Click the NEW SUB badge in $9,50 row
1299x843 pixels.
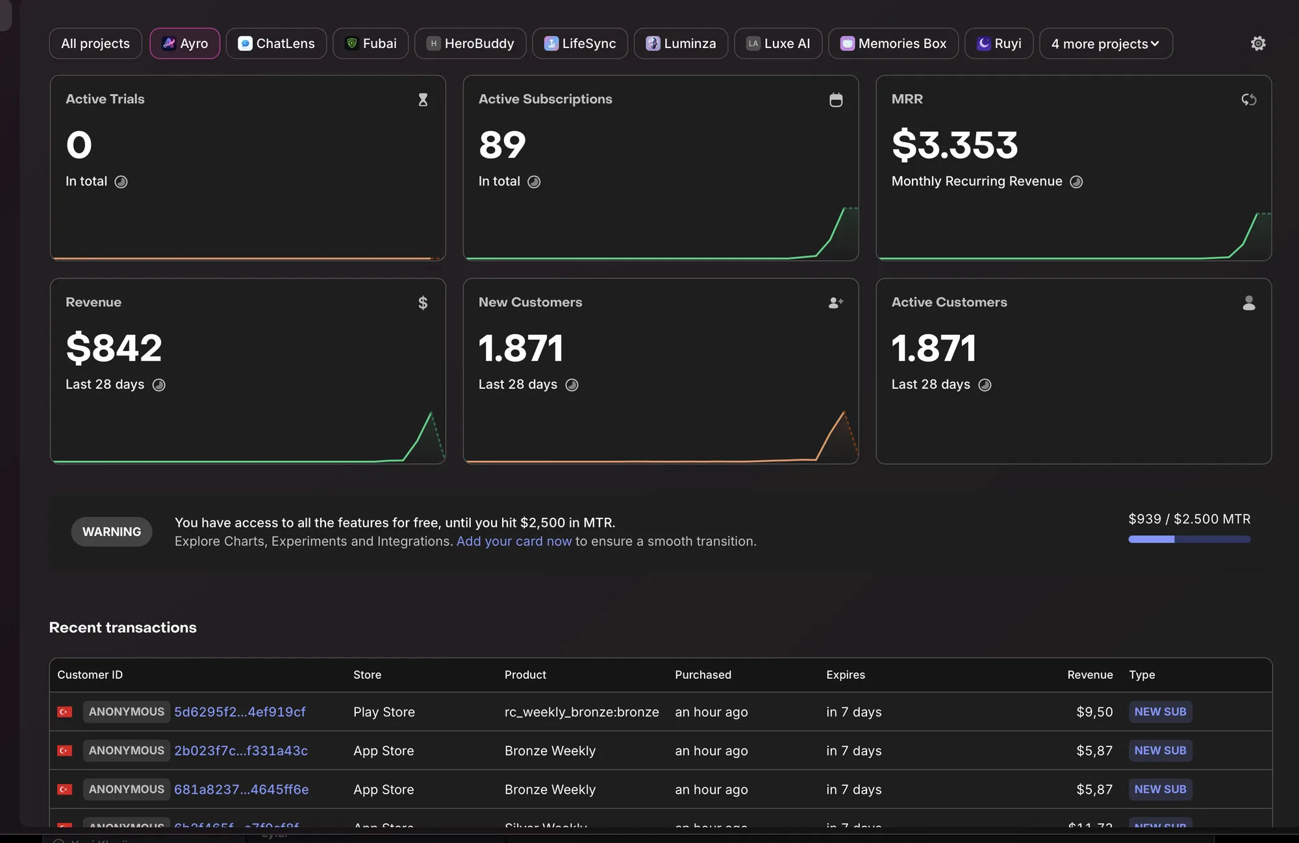pyautogui.click(x=1160, y=712)
